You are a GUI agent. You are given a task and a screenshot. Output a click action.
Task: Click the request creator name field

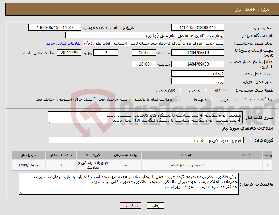tap(154, 43)
